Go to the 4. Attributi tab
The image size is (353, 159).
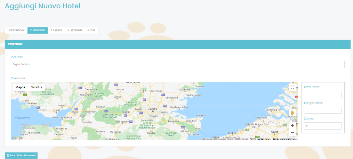tap(75, 30)
